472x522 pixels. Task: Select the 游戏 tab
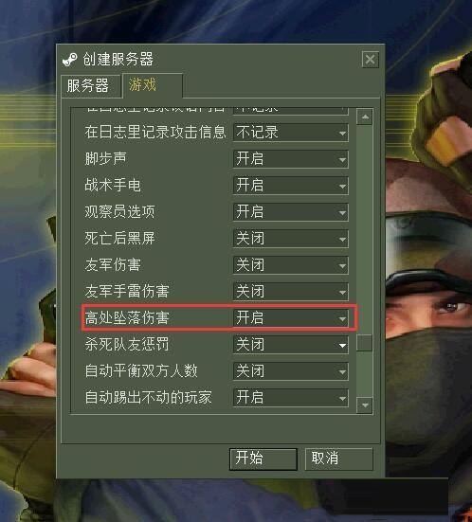pyautogui.click(x=153, y=85)
